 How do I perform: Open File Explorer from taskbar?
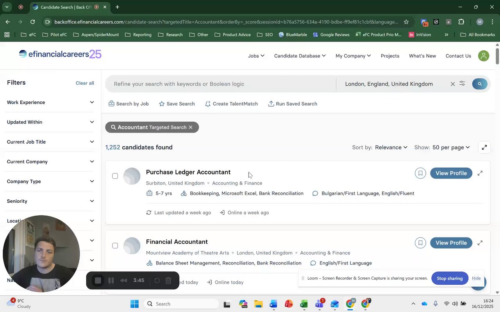[x=258, y=304]
